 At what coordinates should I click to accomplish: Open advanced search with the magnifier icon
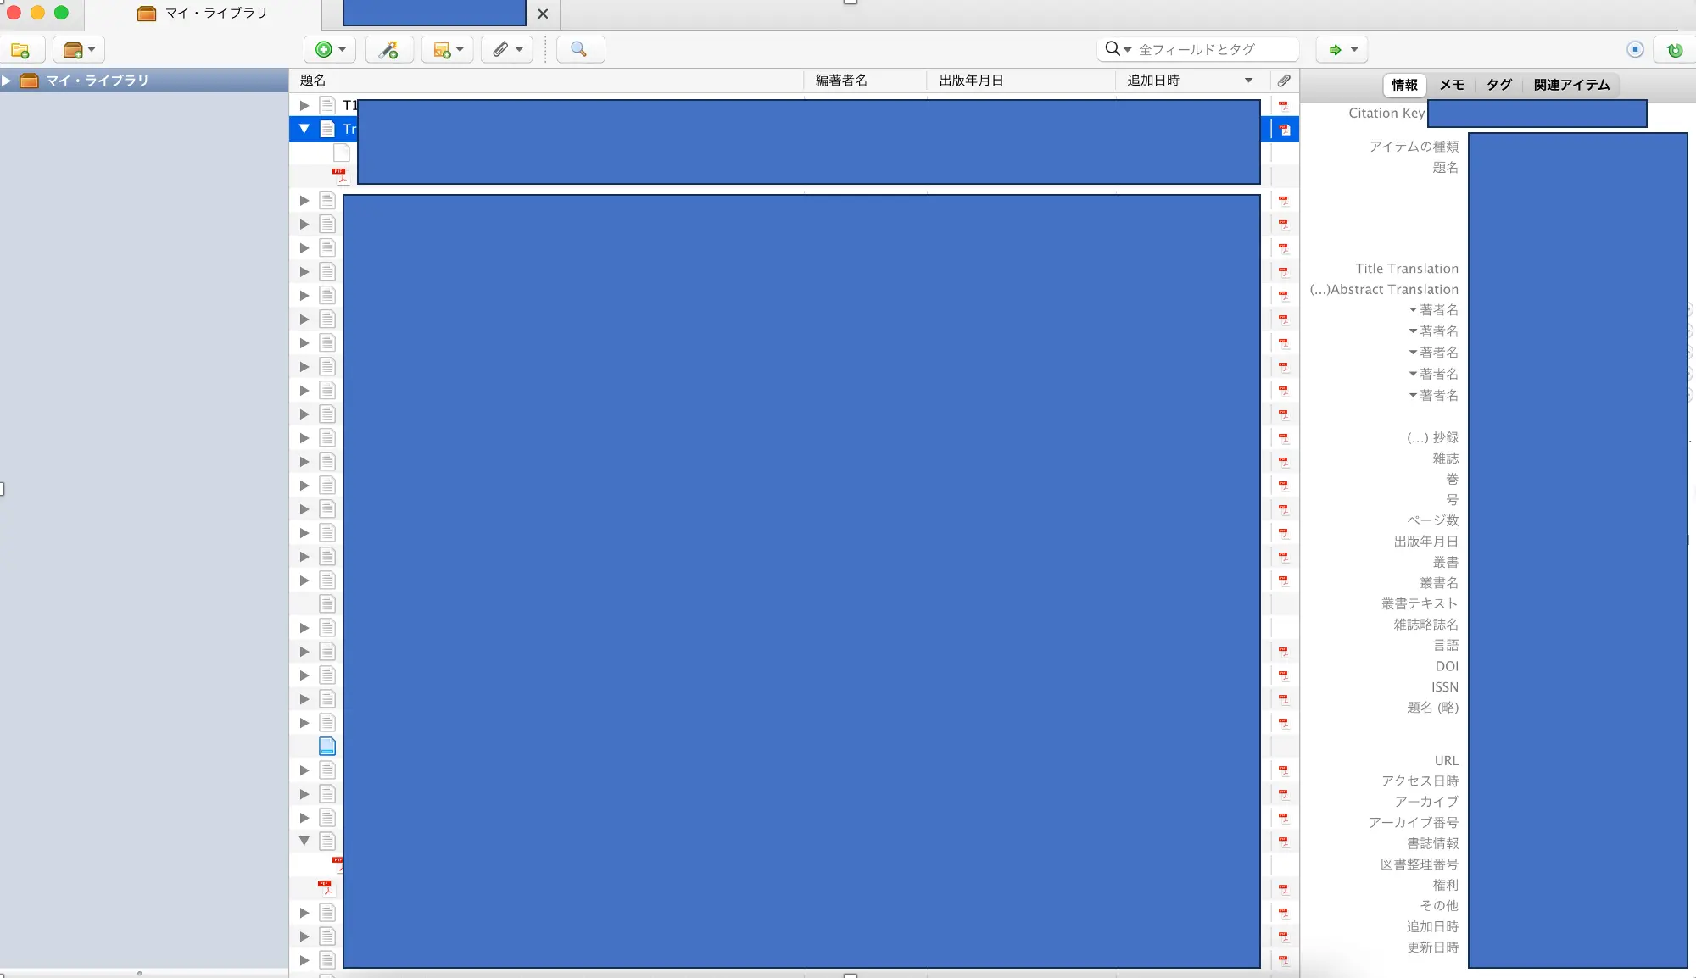[579, 49]
